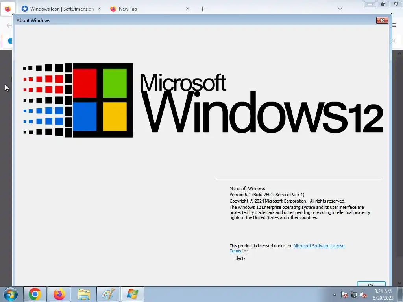This screenshot has width=403, height=302.
Task: Click the Firefox back arrow
Action: point(9,25)
